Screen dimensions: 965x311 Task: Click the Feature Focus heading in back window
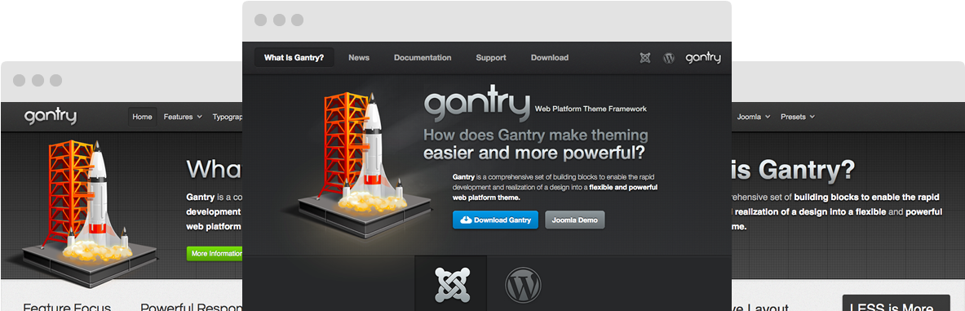point(67,307)
